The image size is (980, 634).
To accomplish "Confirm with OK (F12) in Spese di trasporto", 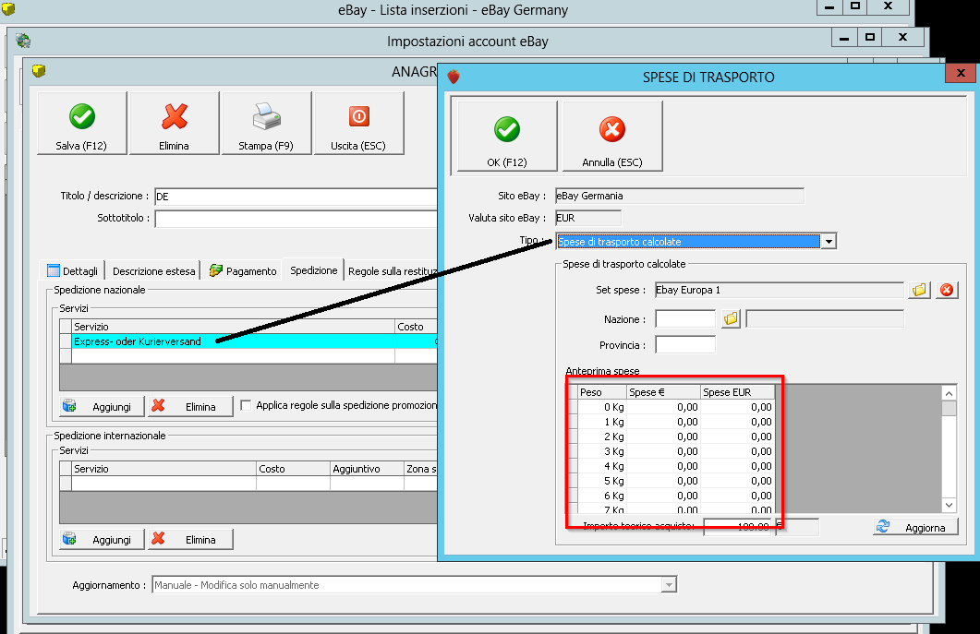I will (507, 137).
